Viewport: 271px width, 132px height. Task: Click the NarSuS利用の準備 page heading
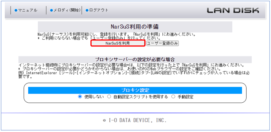click(x=135, y=27)
